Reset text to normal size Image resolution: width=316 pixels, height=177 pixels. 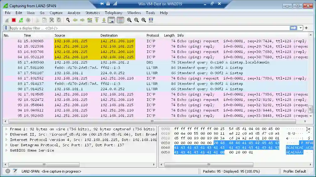click(144, 20)
